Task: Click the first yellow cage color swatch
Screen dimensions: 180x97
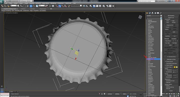Action: (x=175, y=67)
